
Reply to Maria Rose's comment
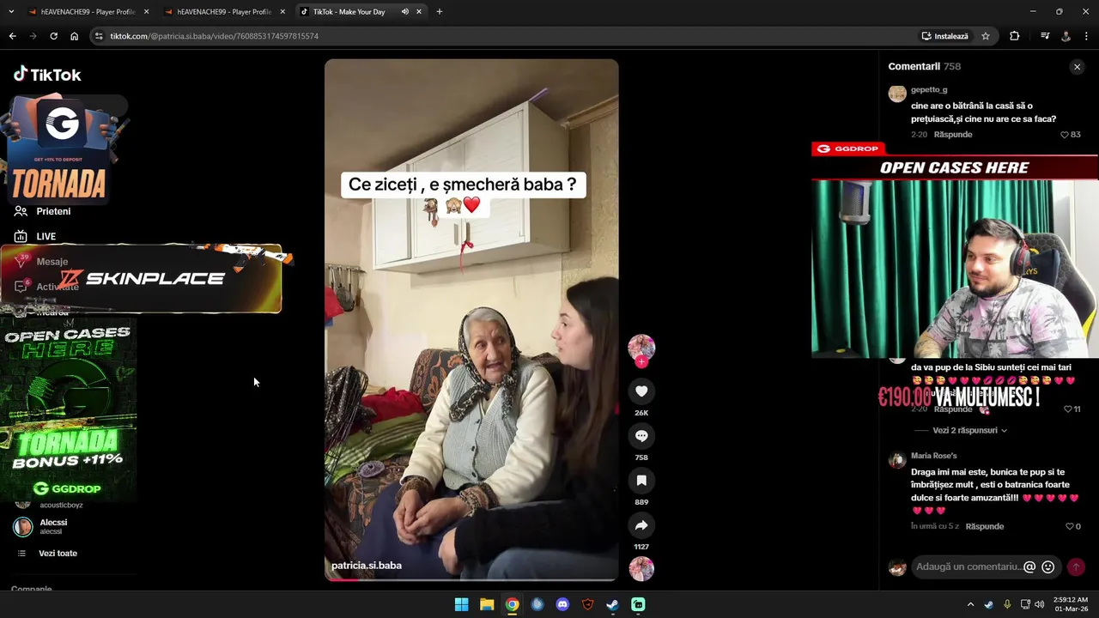(985, 526)
